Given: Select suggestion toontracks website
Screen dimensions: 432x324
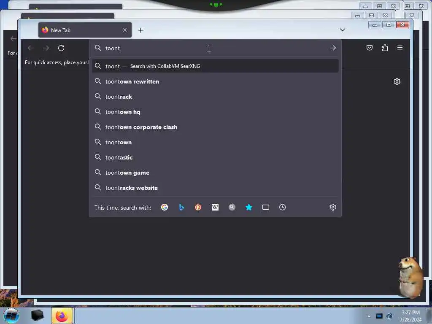Looking at the screenshot, I should point(215,188).
